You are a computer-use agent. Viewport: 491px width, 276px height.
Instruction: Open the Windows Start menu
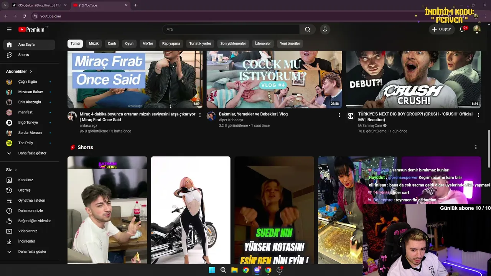(212, 270)
